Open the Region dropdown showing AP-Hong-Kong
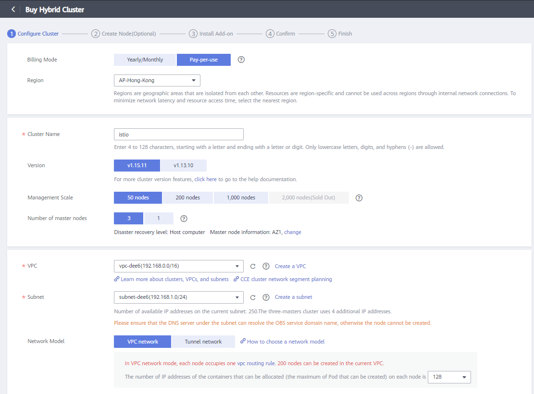This screenshot has width=534, height=394. 157,81
